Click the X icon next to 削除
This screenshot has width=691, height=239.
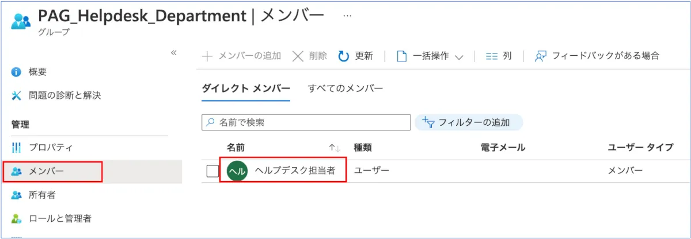[298, 56]
